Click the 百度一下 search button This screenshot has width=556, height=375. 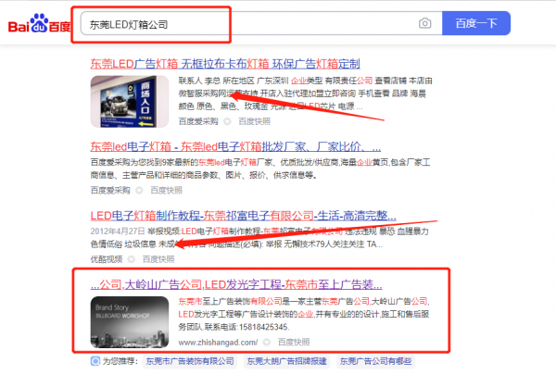476,23
